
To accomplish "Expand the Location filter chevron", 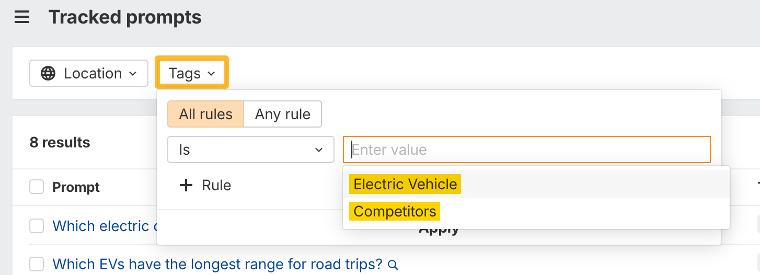I will 133,74.
